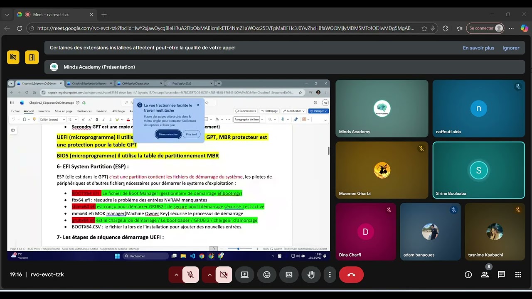
Task: Open Fichier menu in shared Word
Action: pyautogui.click(x=15, y=111)
